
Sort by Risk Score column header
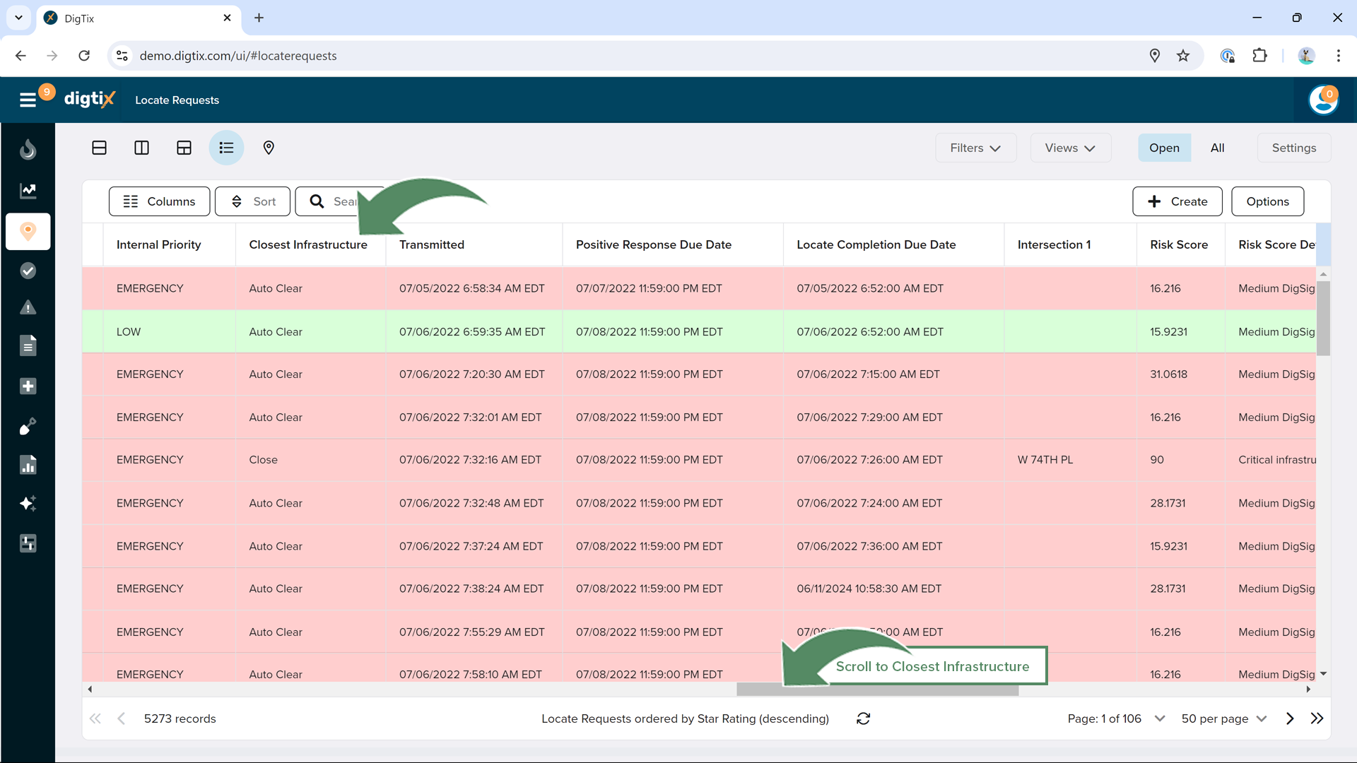(x=1178, y=244)
